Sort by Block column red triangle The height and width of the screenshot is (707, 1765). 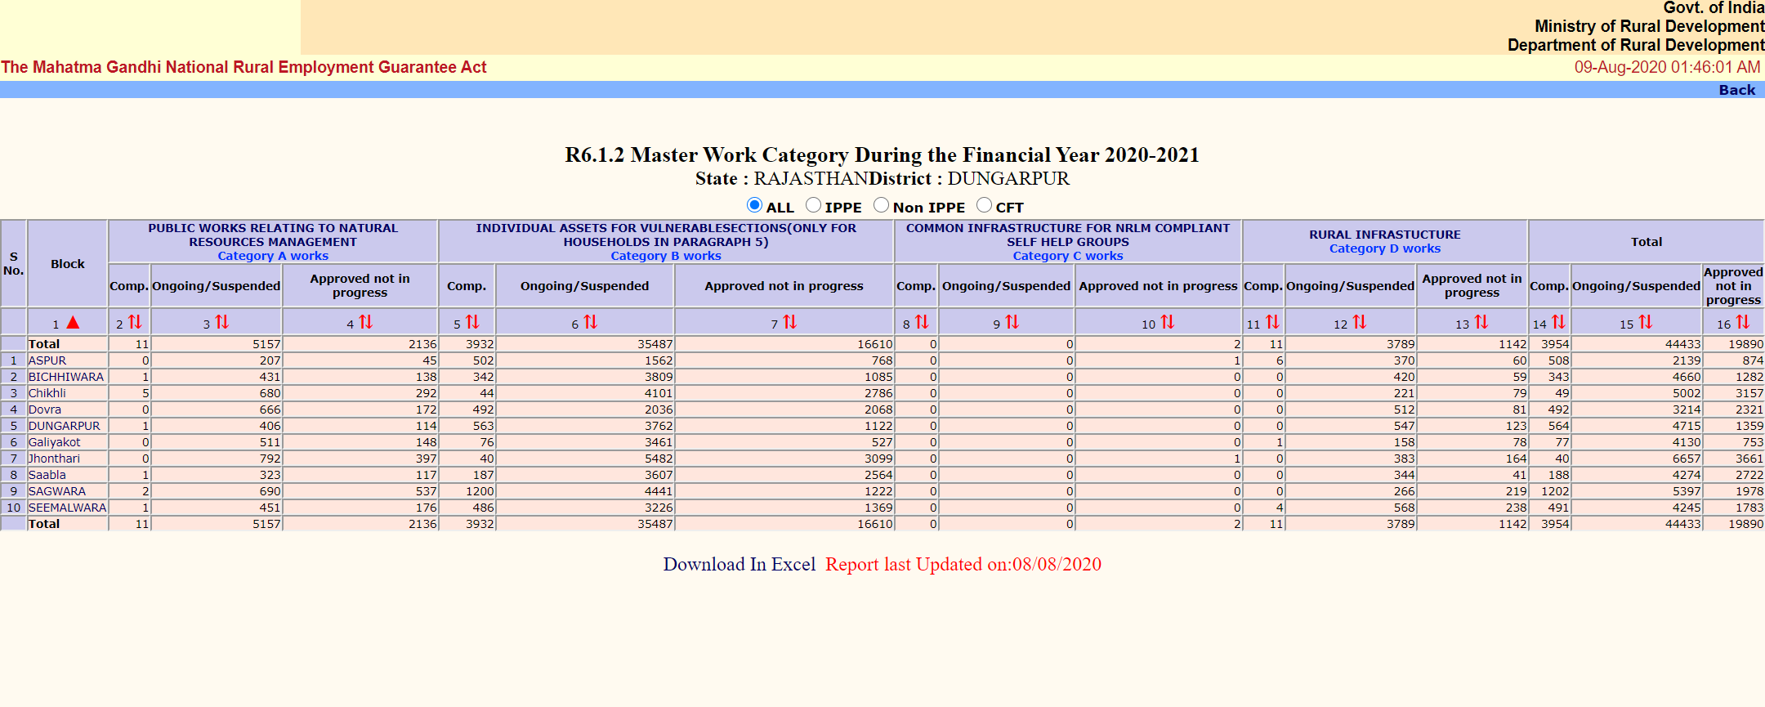tap(73, 323)
